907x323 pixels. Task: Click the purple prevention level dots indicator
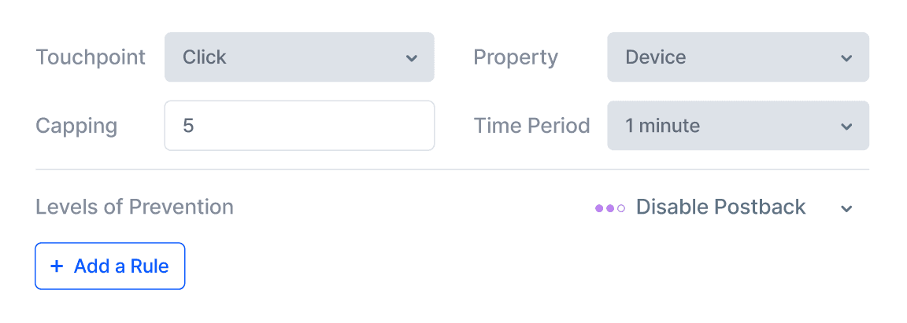point(610,208)
